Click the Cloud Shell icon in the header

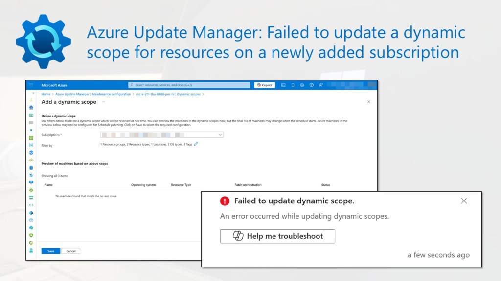coord(283,85)
